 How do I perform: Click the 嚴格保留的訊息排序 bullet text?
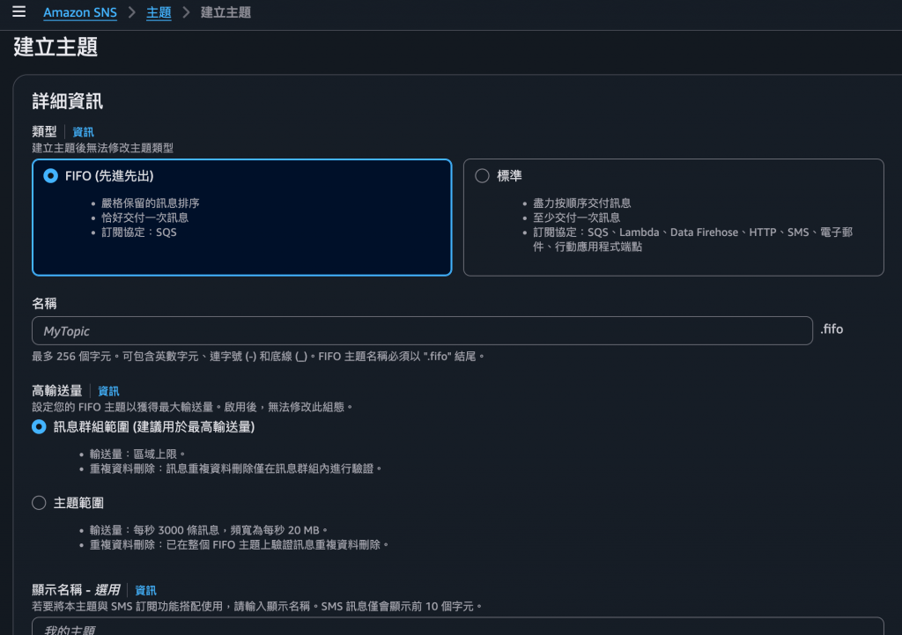150,203
